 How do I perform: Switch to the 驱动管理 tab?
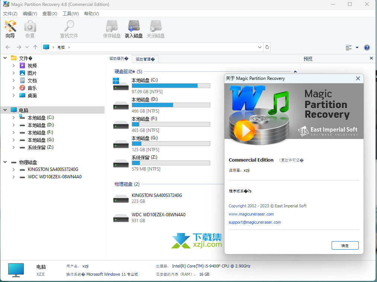(x=145, y=59)
